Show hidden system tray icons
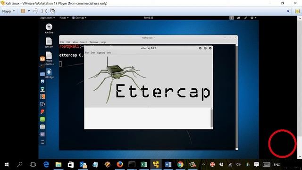The width and height of the screenshot is (302, 170). (203, 165)
